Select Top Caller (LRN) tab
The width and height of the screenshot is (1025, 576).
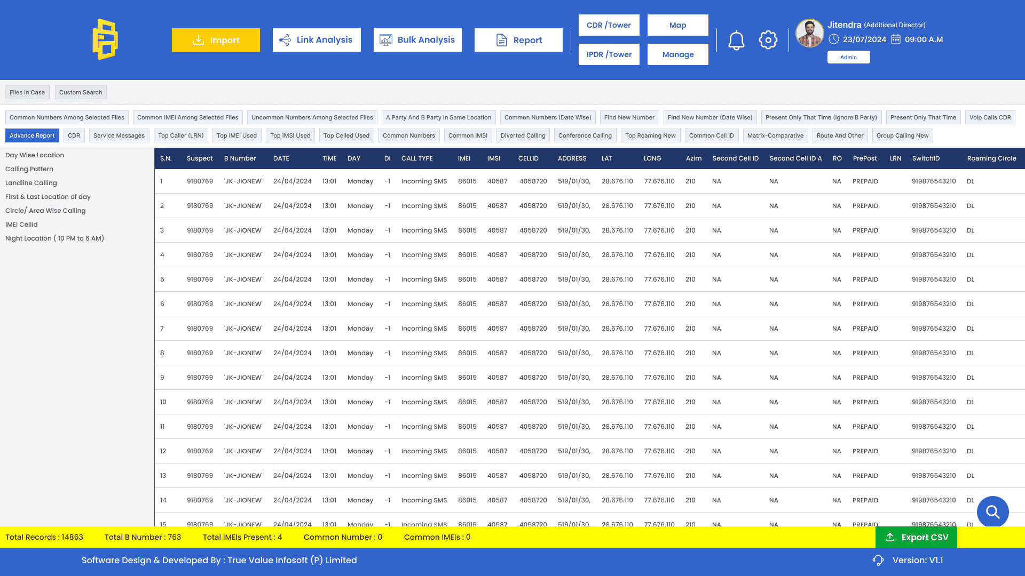181,135
